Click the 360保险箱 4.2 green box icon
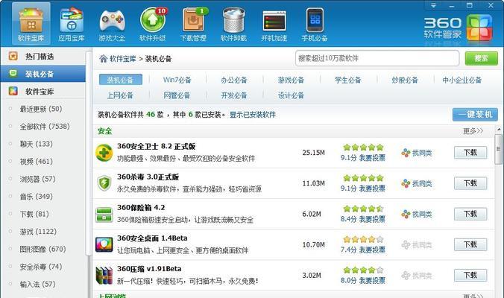The width and height of the screenshot is (504, 298). pyautogui.click(x=104, y=215)
